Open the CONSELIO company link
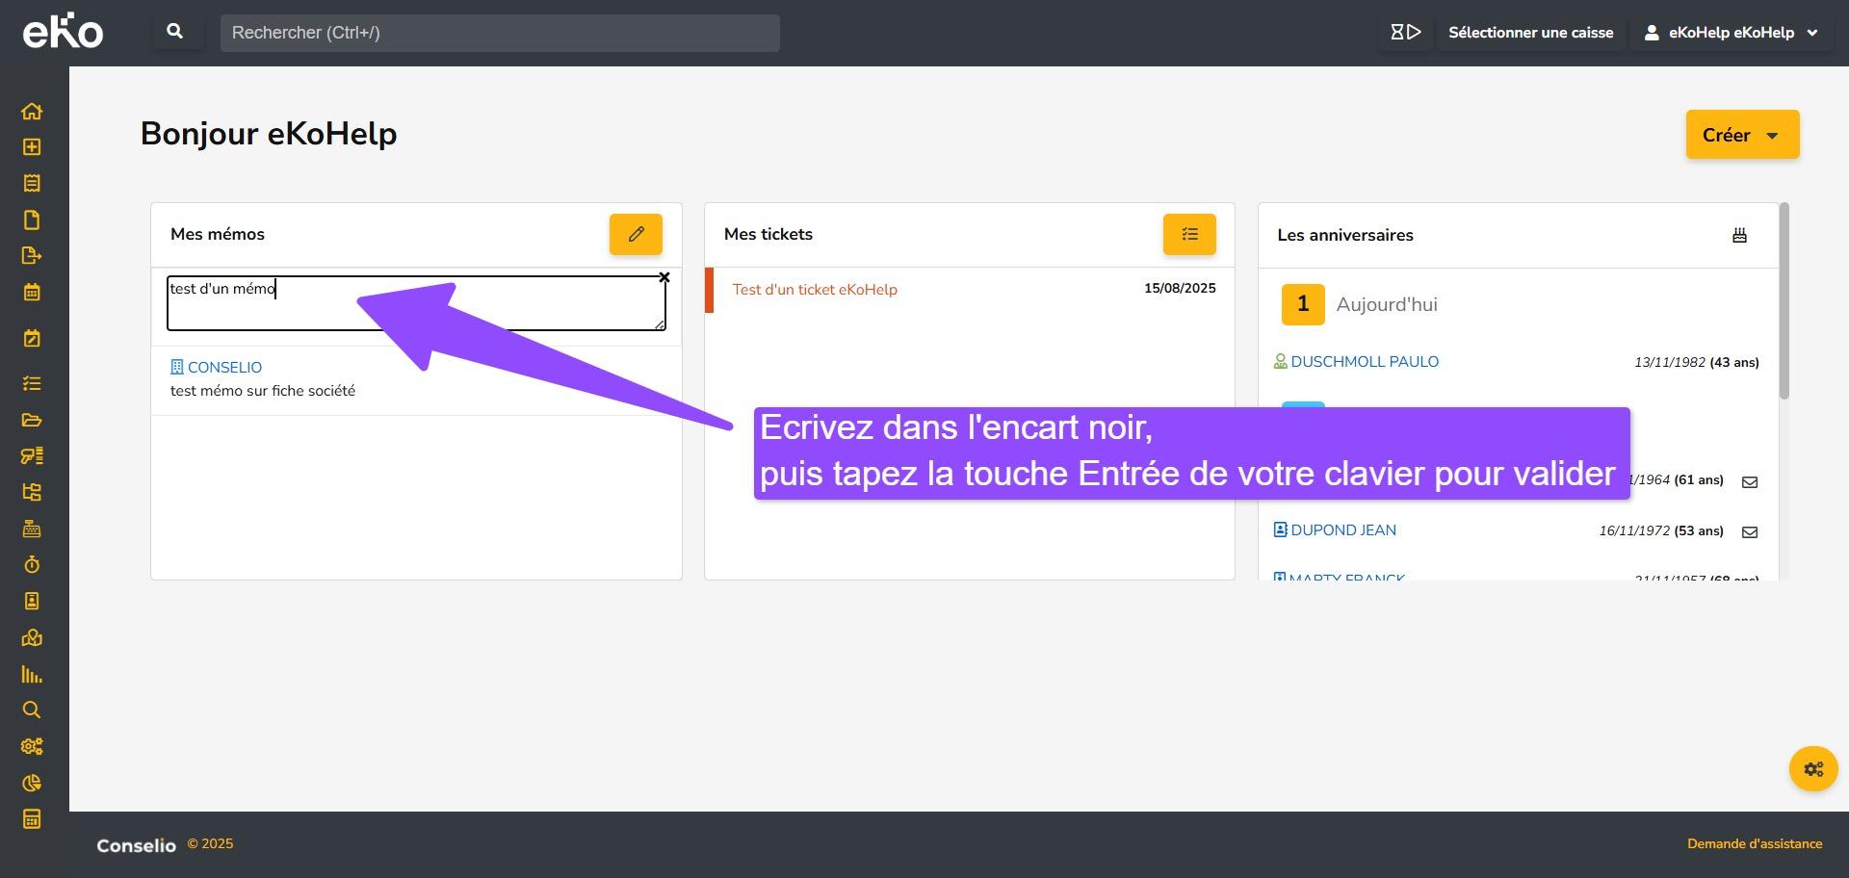This screenshot has height=878, width=1849. tap(224, 367)
